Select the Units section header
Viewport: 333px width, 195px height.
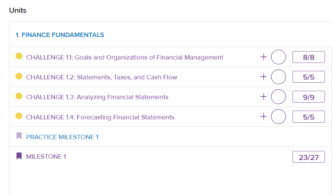click(17, 10)
